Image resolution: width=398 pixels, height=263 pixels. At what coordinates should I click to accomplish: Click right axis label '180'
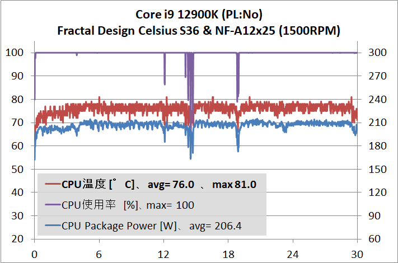(378, 146)
